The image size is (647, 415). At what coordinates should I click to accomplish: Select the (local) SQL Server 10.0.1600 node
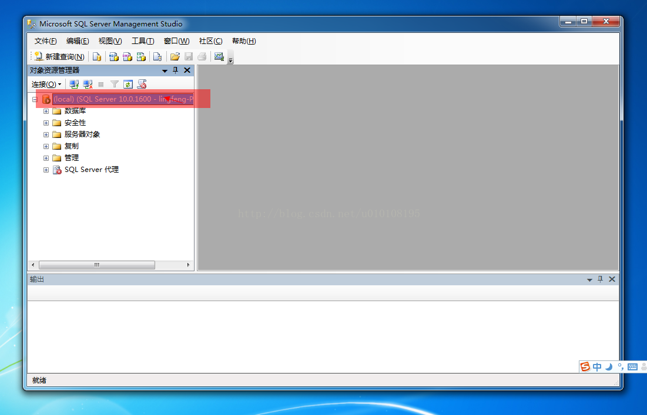coord(123,99)
